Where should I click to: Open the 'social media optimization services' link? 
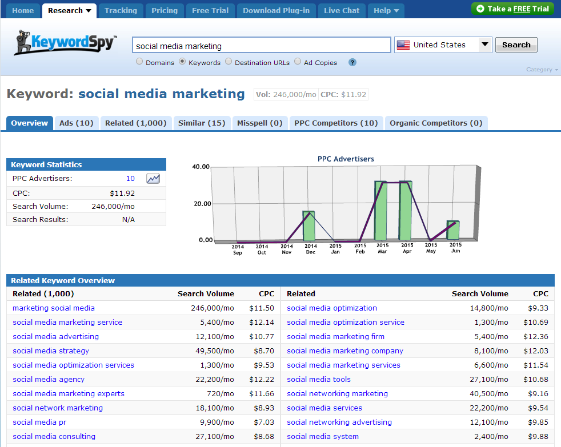(73, 365)
